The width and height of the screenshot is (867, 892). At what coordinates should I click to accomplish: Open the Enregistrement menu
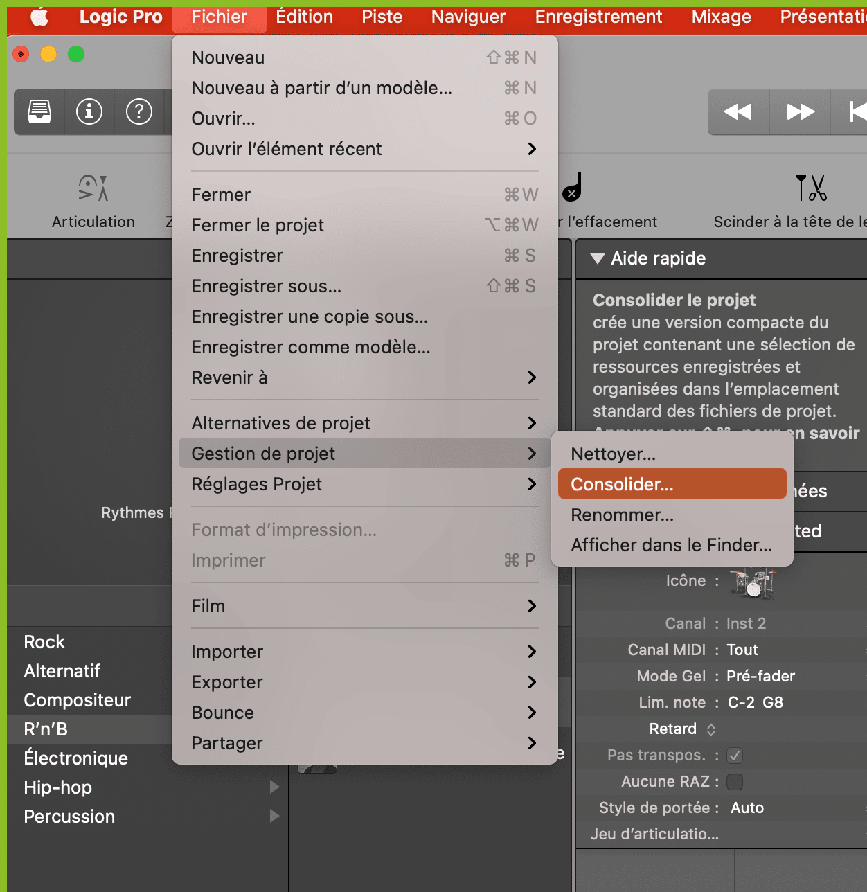[x=598, y=17]
